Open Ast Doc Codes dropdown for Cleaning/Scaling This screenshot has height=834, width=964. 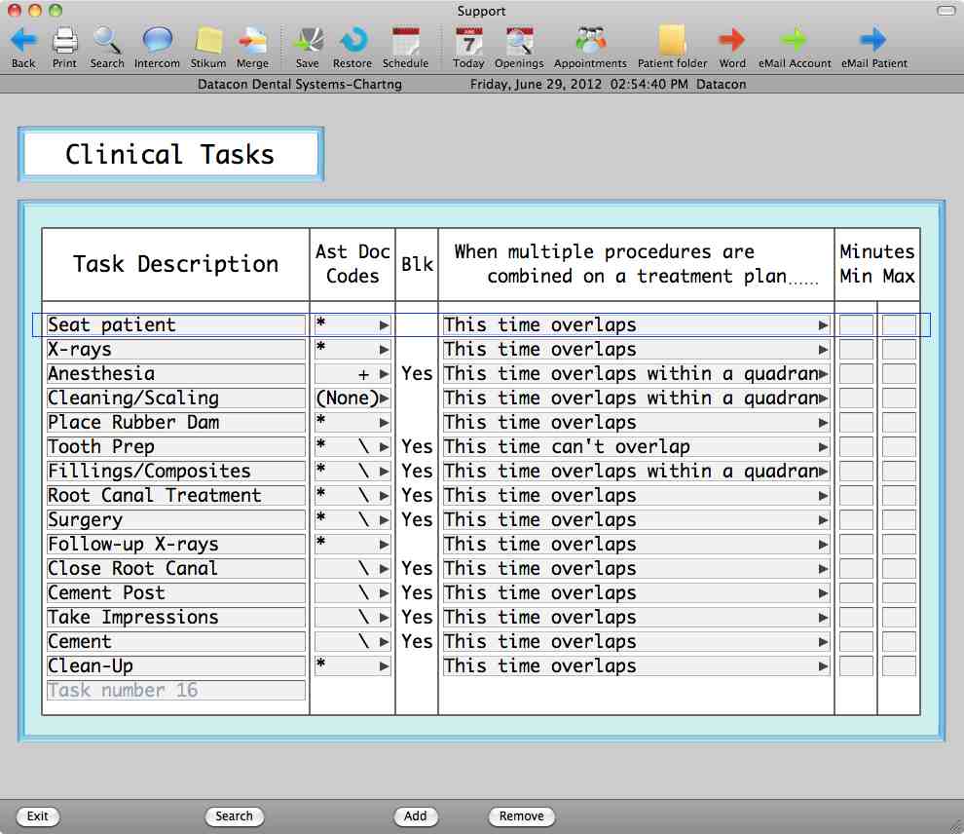tap(384, 398)
